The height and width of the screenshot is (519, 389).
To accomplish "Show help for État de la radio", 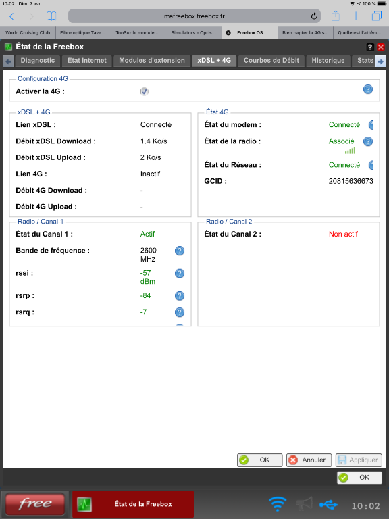I will click(x=368, y=141).
